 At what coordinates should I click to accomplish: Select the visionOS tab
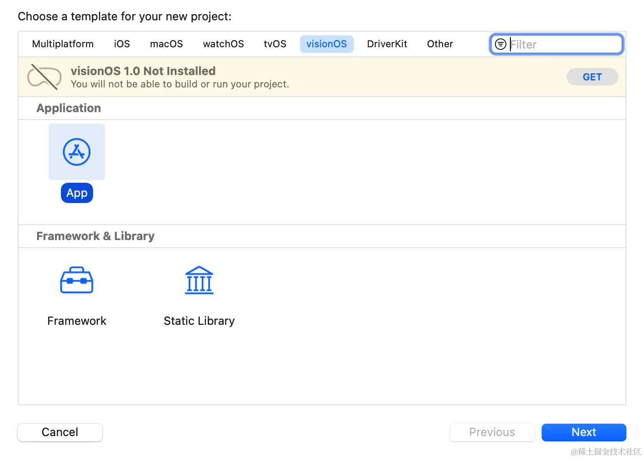click(x=326, y=44)
